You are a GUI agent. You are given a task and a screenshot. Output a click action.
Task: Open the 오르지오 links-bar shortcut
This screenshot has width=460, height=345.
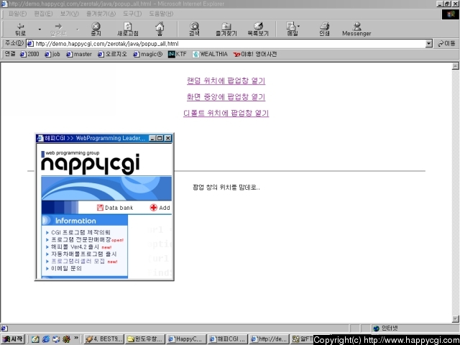click(112, 54)
